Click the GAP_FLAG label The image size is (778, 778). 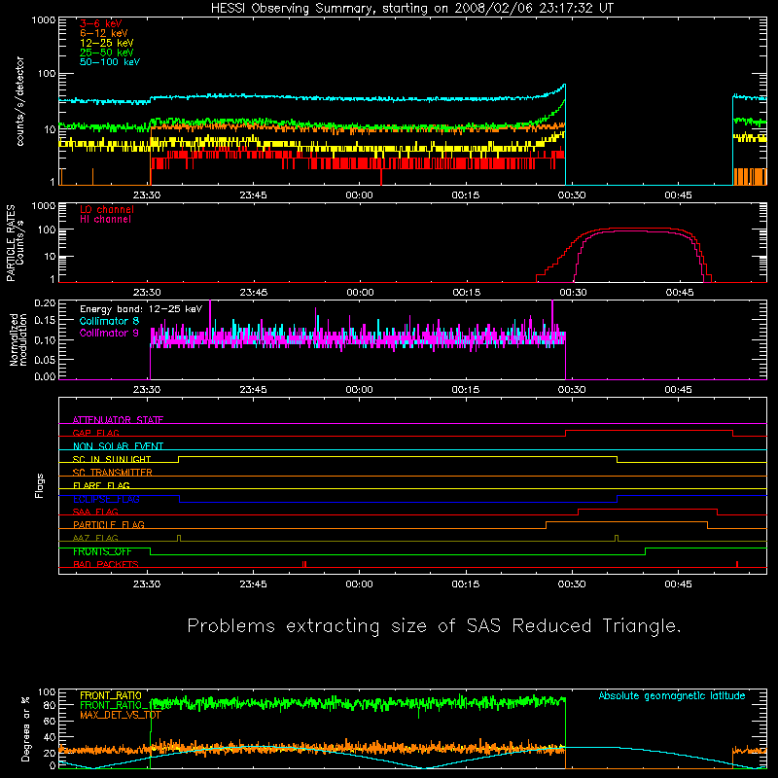(x=96, y=433)
